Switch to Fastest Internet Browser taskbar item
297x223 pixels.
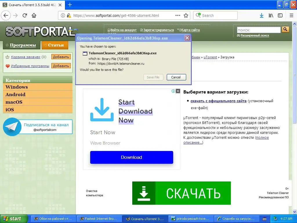coord(99,219)
